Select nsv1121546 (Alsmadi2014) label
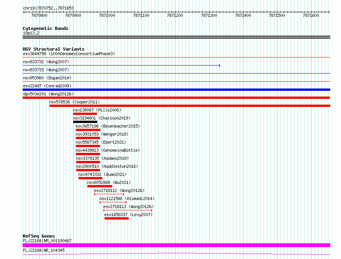 (127, 198)
